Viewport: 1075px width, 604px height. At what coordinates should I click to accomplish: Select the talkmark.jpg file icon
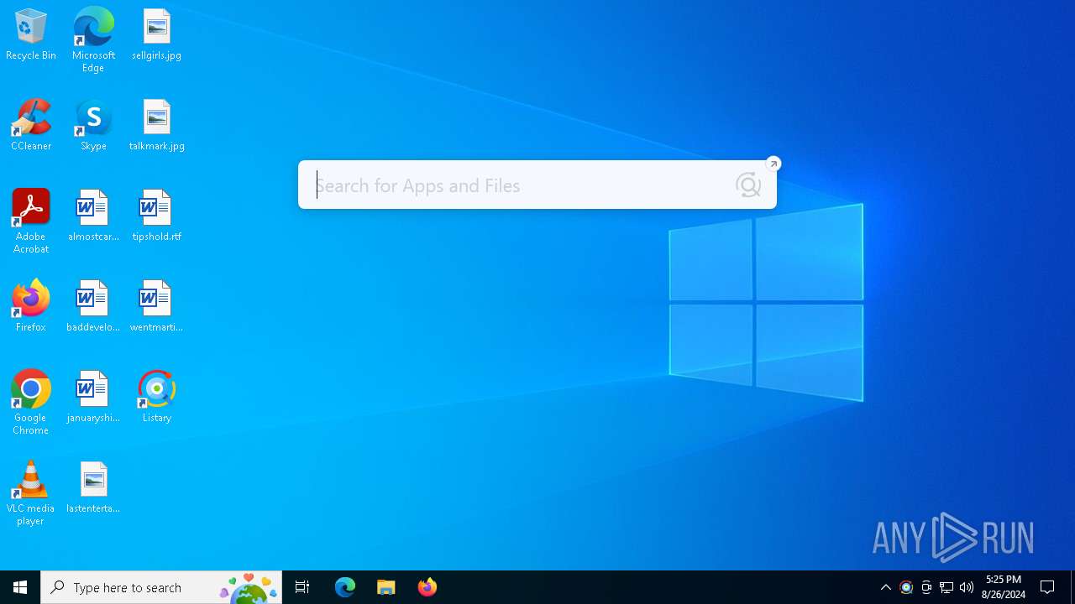click(156, 126)
